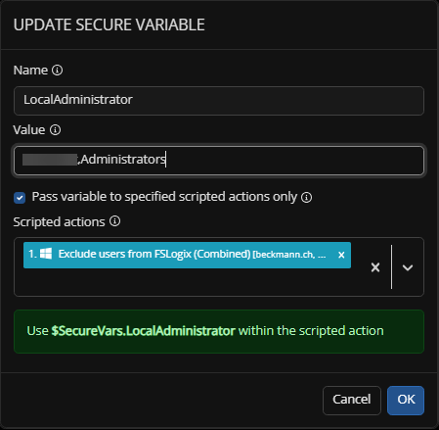Image resolution: width=439 pixels, height=430 pixels.
Task: Click the redacted part of Value field
Action: (x=50, y=160)
